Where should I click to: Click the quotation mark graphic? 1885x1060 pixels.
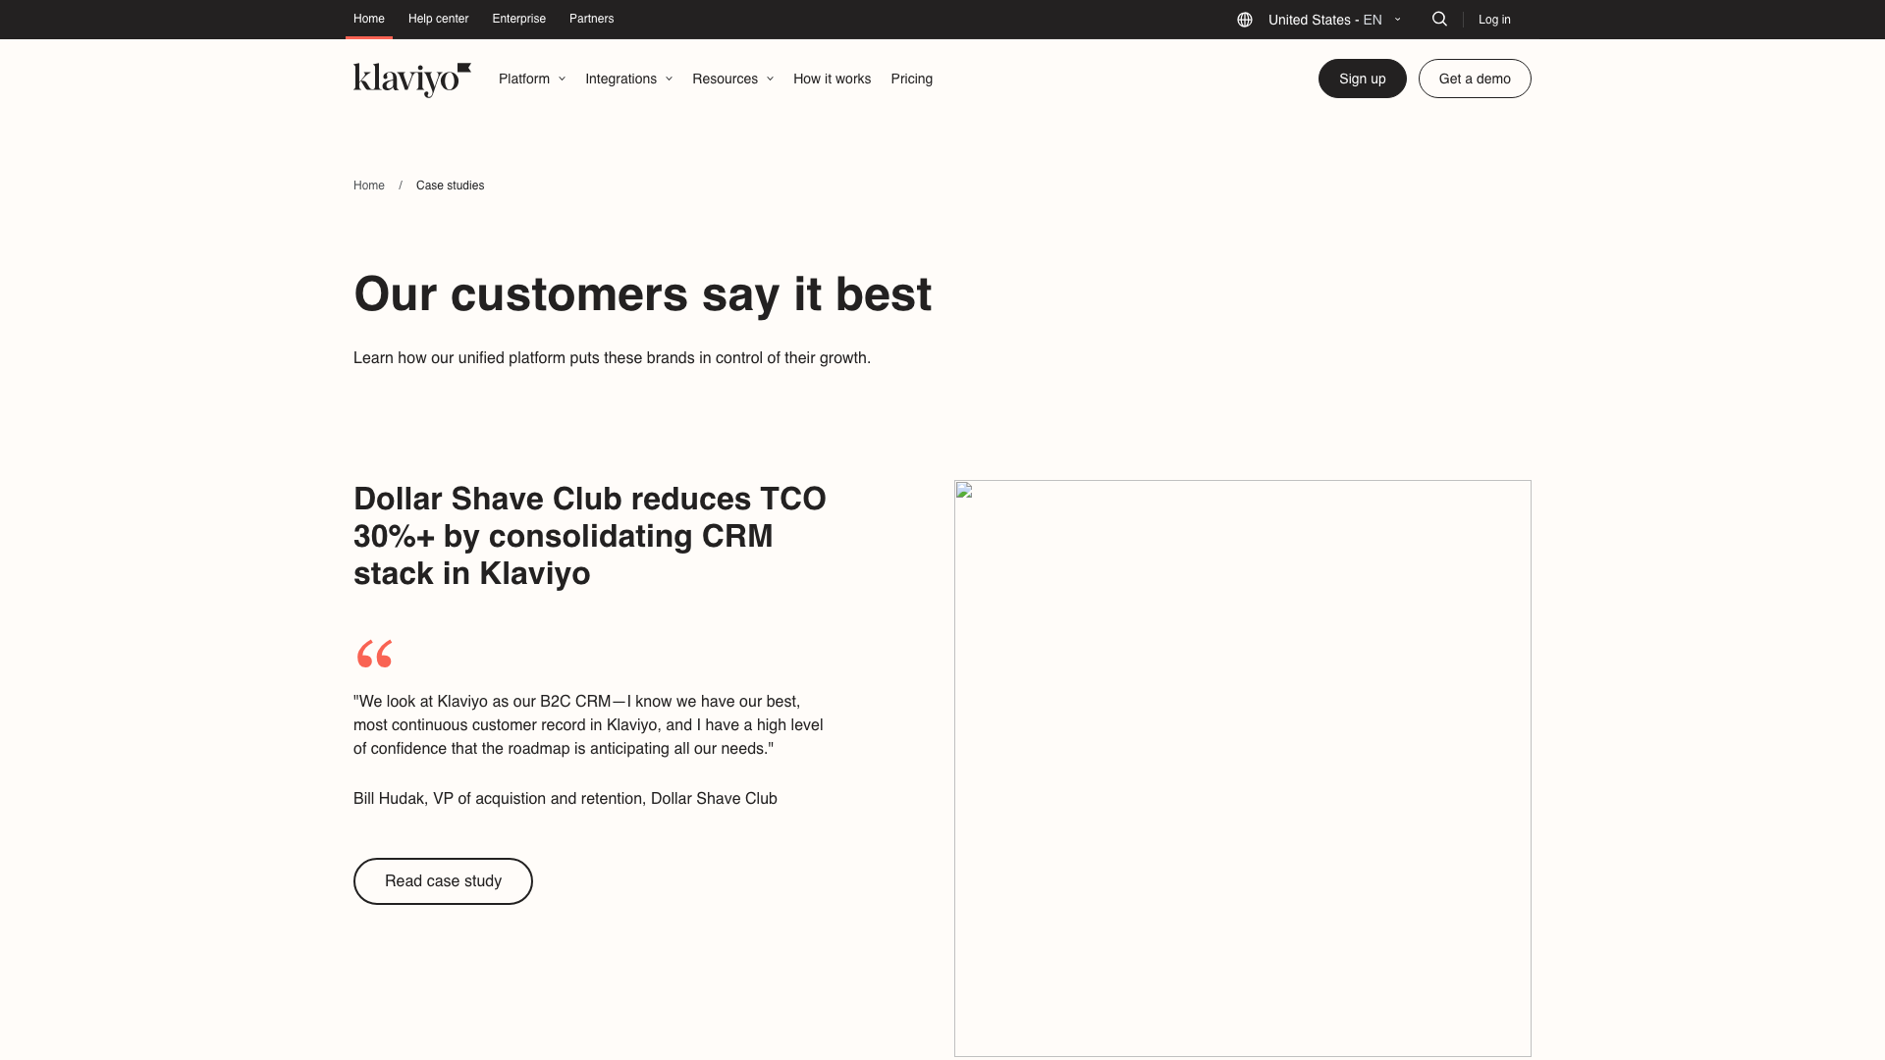tap(373, 653)
